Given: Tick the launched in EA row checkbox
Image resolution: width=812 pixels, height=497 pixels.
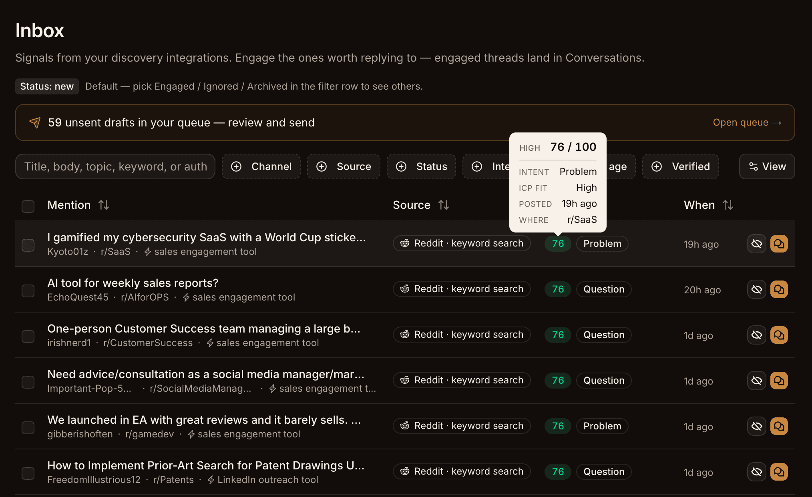Looking at the screenshot, I should click(28, 428).
